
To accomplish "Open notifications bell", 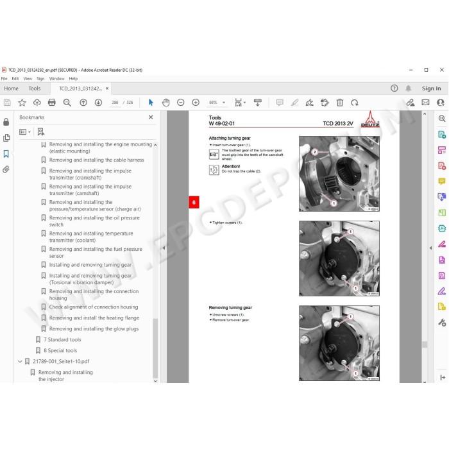I will pyautogui.click(x=409, y=89).
